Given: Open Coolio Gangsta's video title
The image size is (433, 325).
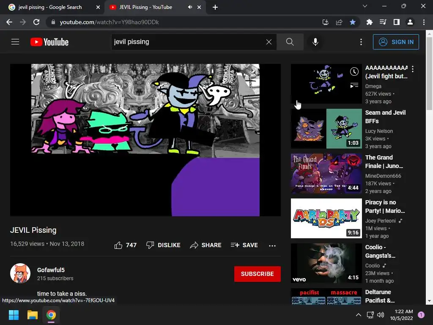Looking at the screenshot, I should [x=380, y=251].
